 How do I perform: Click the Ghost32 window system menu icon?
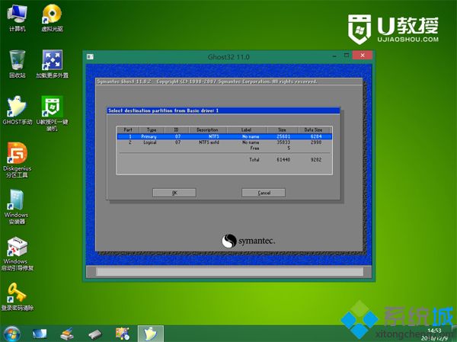90,57
